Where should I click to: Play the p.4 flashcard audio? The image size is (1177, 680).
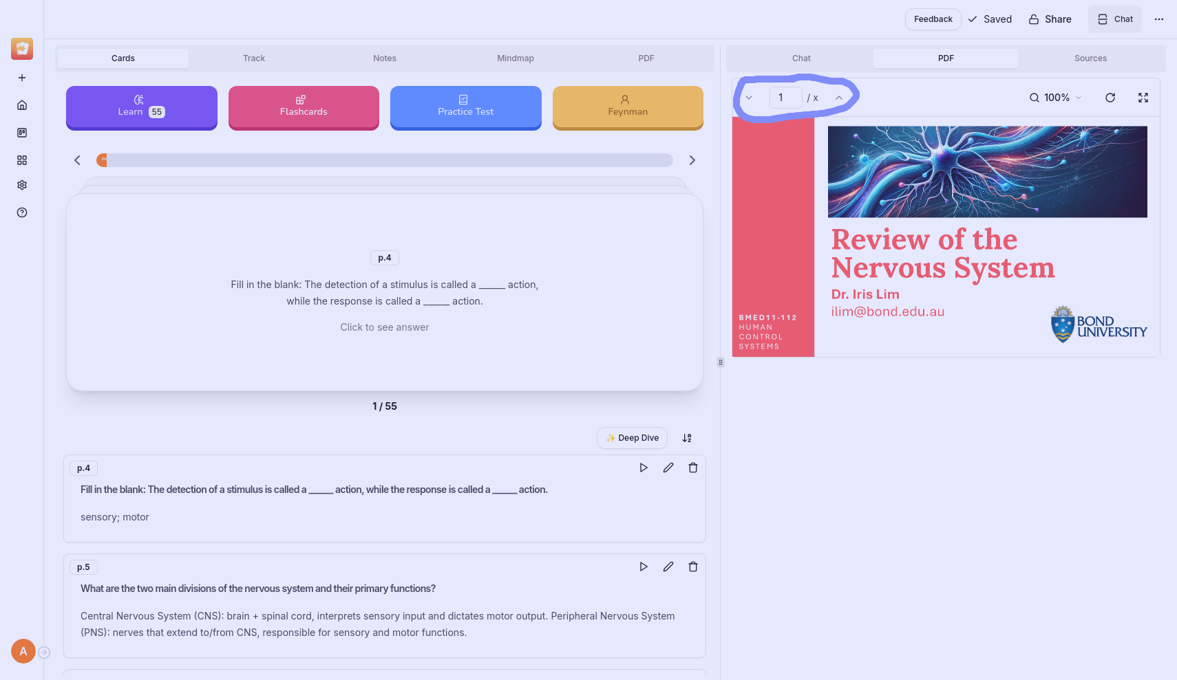click(x=644, y=468)
